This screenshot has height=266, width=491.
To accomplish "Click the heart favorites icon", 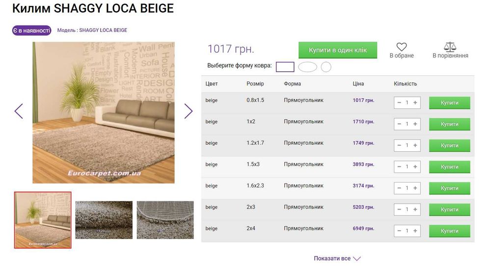I will click(x=402, y=47).
